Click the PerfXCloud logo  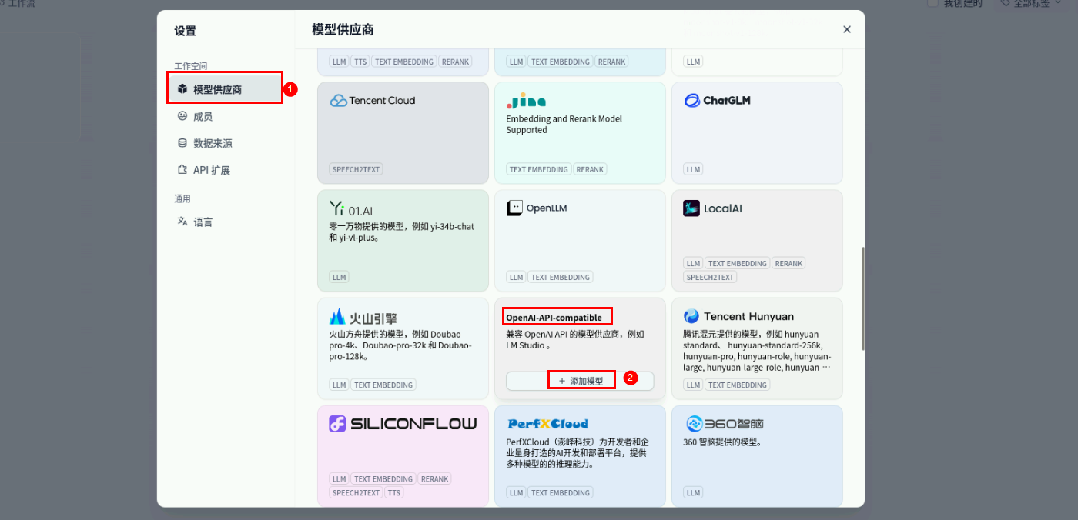click(x=547, y=424)
